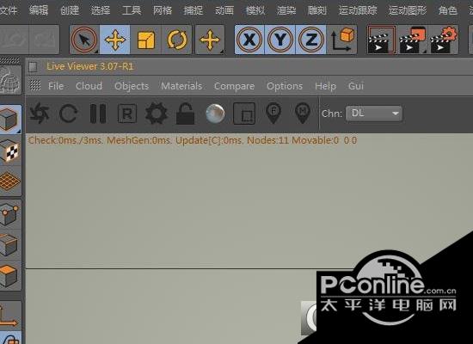This screenshot has width=473, height=344.
Task: Send scene to Octane render icon
Action: (40, 114)
